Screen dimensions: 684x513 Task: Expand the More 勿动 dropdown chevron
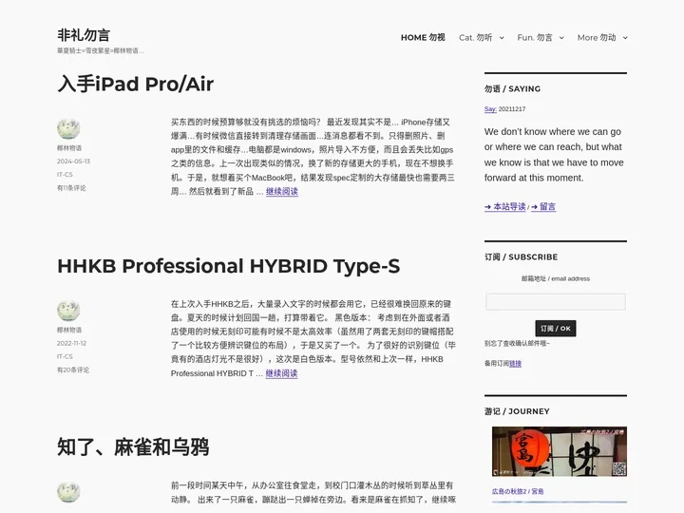click(625, 38)
